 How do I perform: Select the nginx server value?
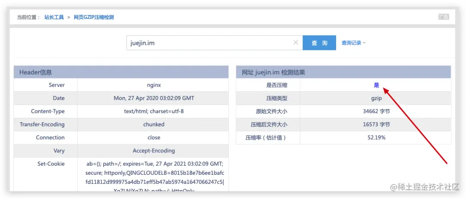point(154,85)
